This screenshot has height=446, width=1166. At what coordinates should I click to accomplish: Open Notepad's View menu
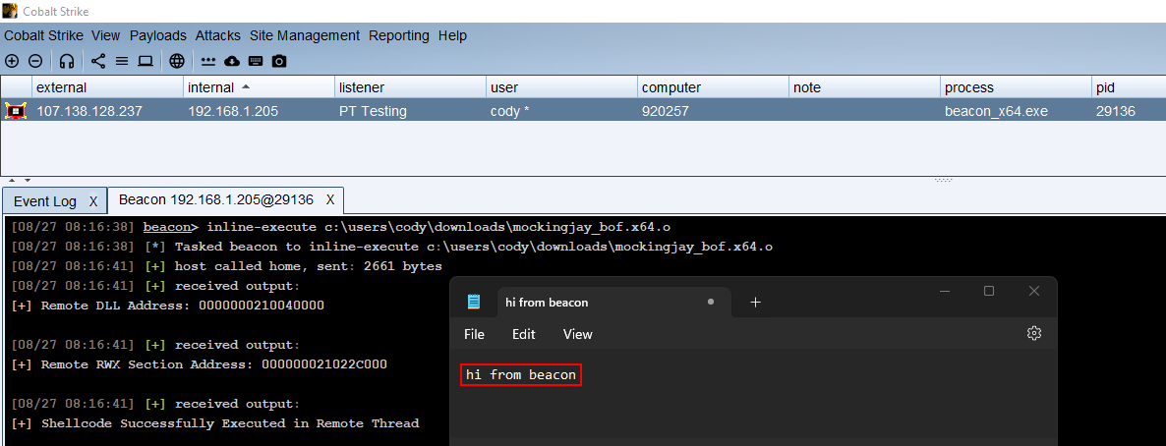click(578, 334)
